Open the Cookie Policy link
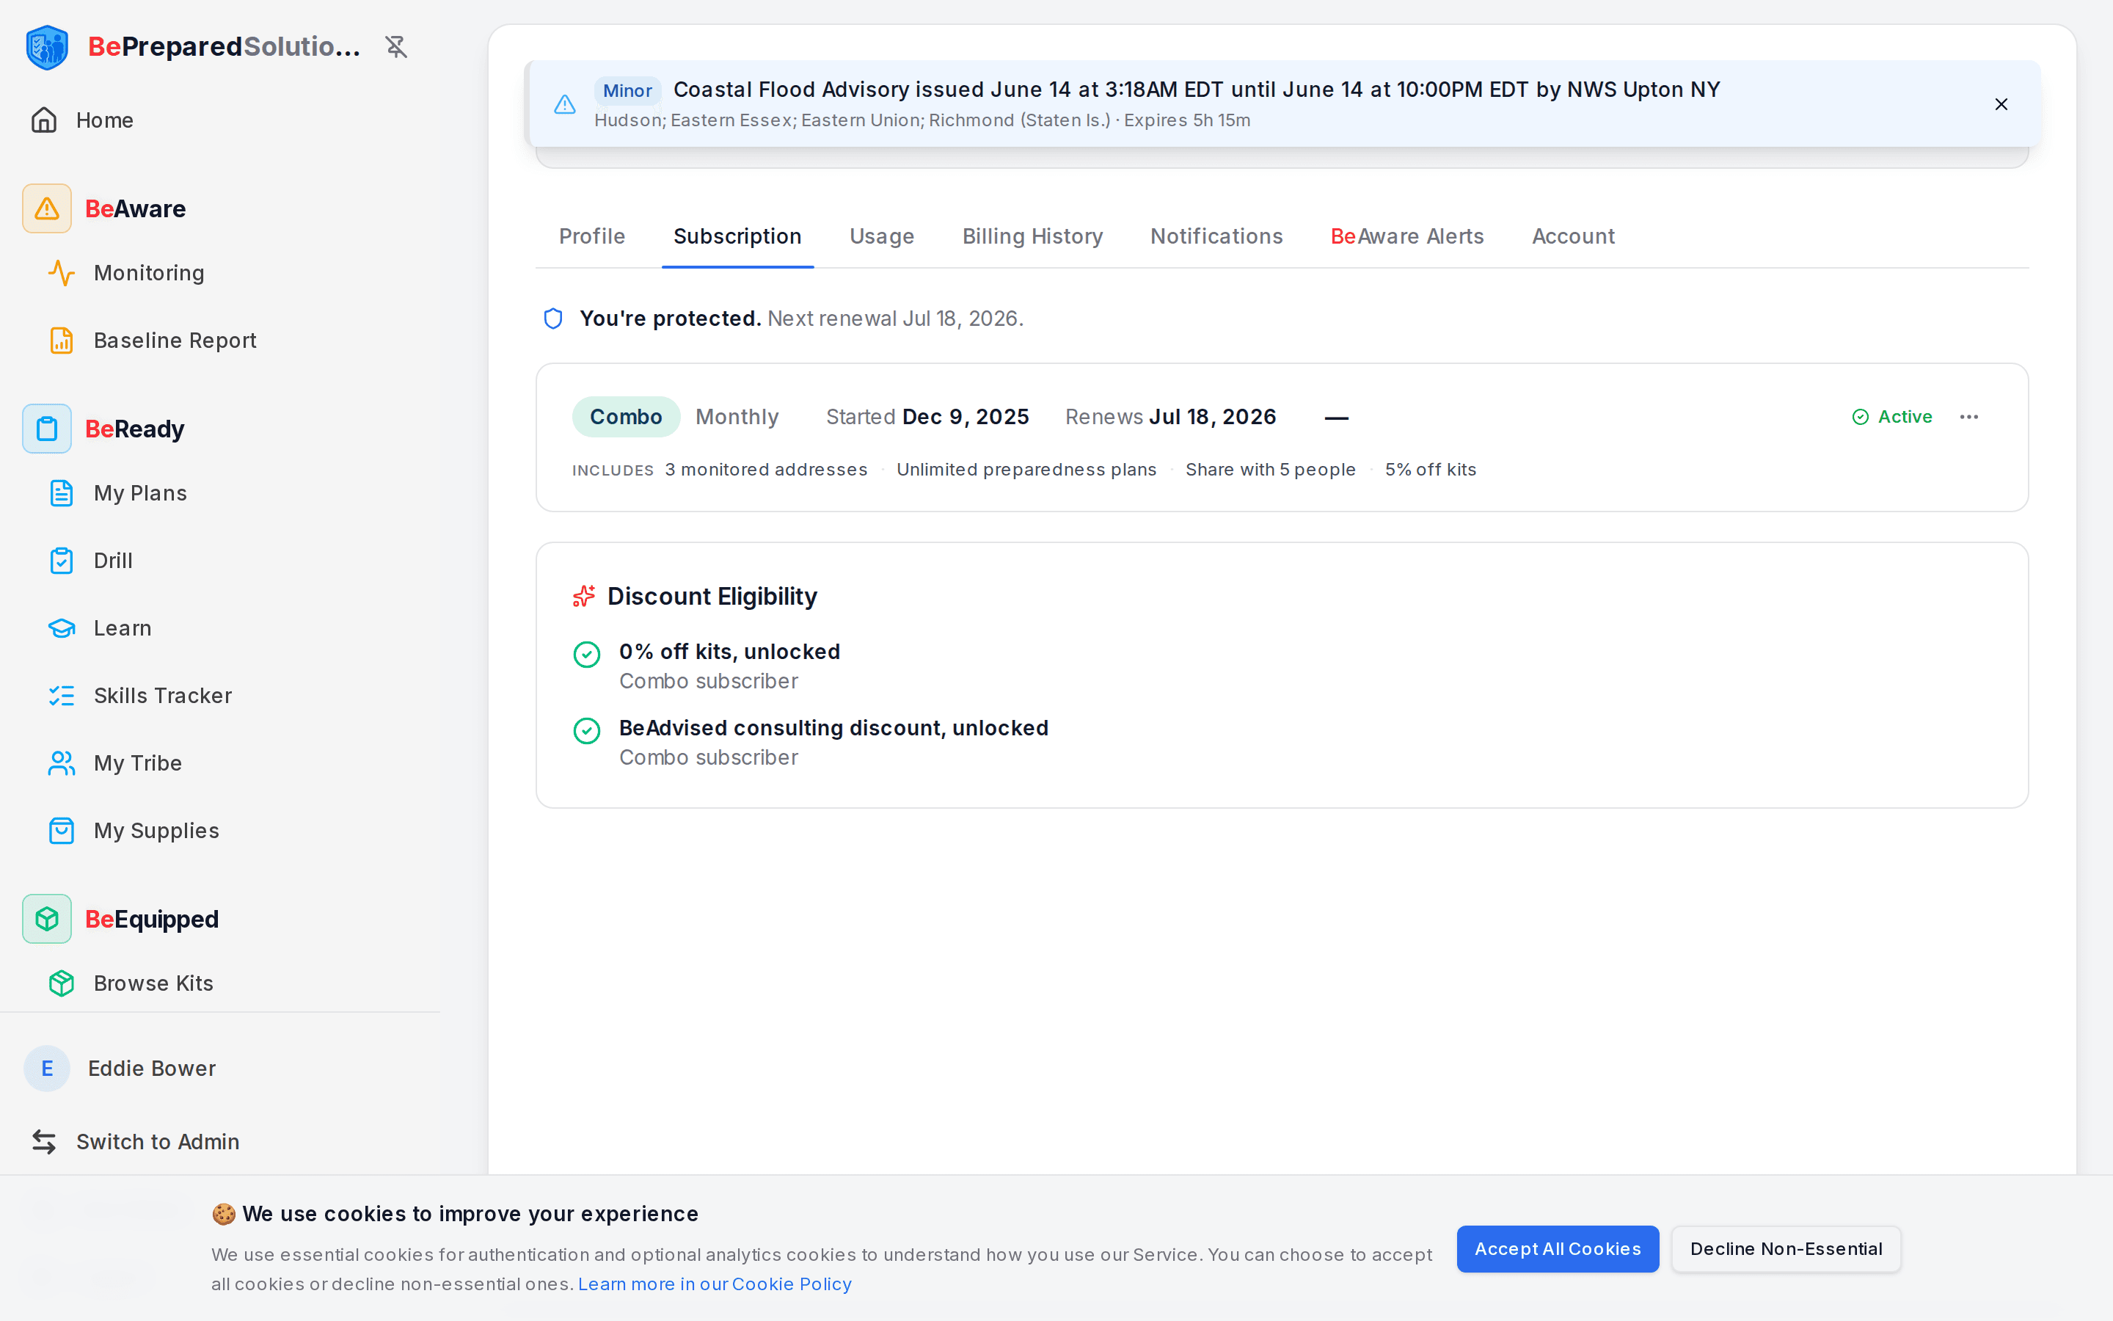Image resolution: width=2113 pixels, height=1321 pixels. (x=714, y=1284)
